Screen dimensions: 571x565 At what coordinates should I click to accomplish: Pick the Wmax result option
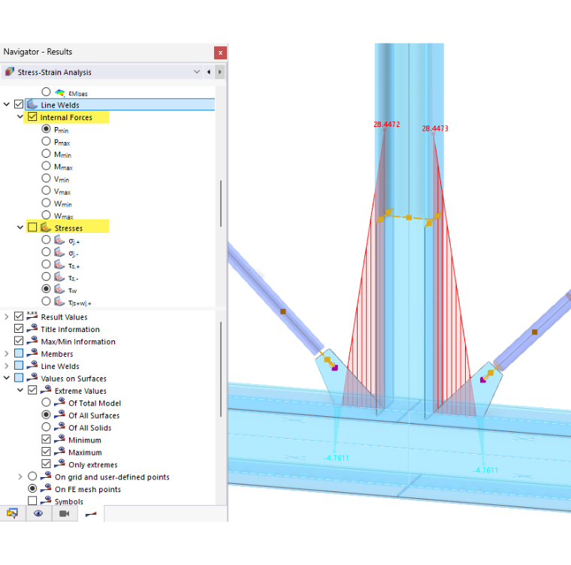[46, 215]
